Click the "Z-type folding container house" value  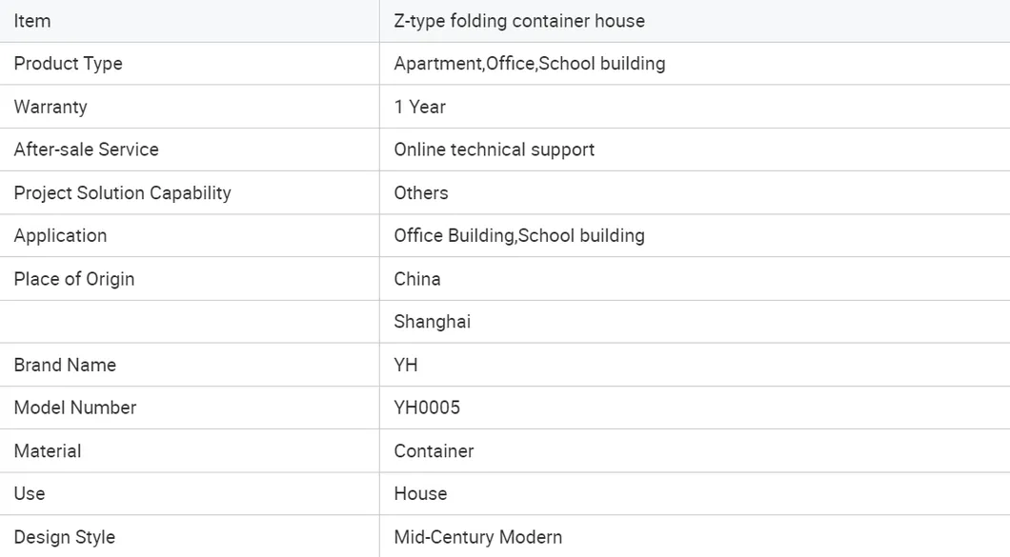pos(519,21)
